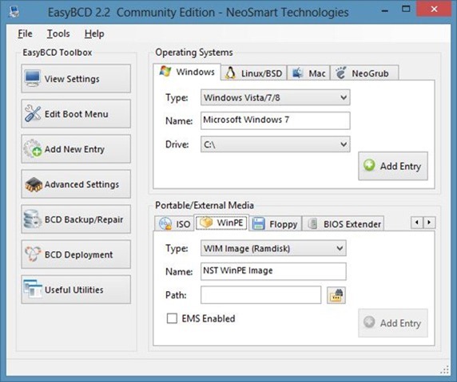Click the empty Path input field
Screen dimensions: 457x382
point(260,295)
